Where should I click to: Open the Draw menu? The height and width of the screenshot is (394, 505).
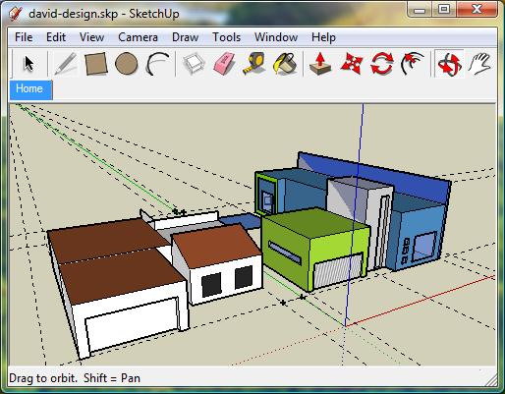[185, 37]
